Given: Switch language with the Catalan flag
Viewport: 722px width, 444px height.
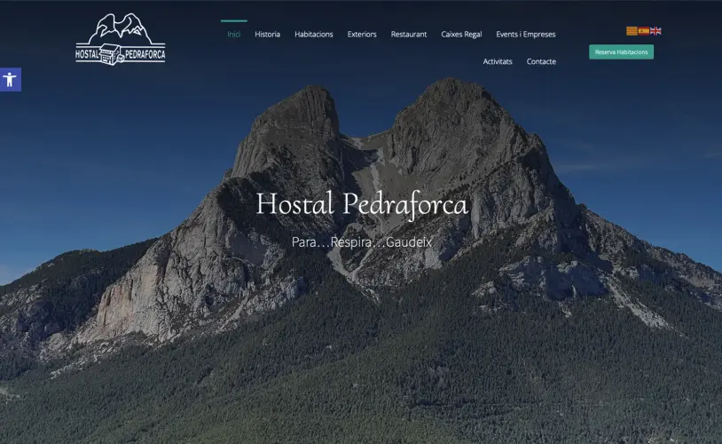Looking at the screenshot, I should [632, 31].
